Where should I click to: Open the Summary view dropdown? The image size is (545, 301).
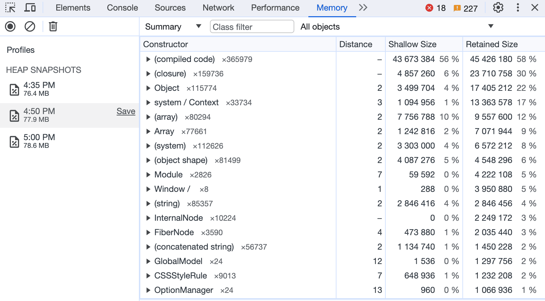[173, 27]
